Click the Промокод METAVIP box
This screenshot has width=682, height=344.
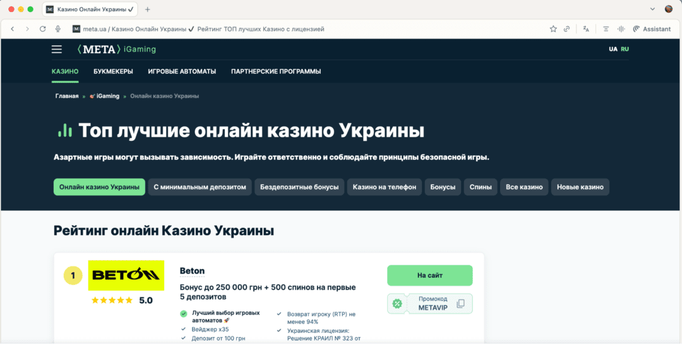pos(430,304)
